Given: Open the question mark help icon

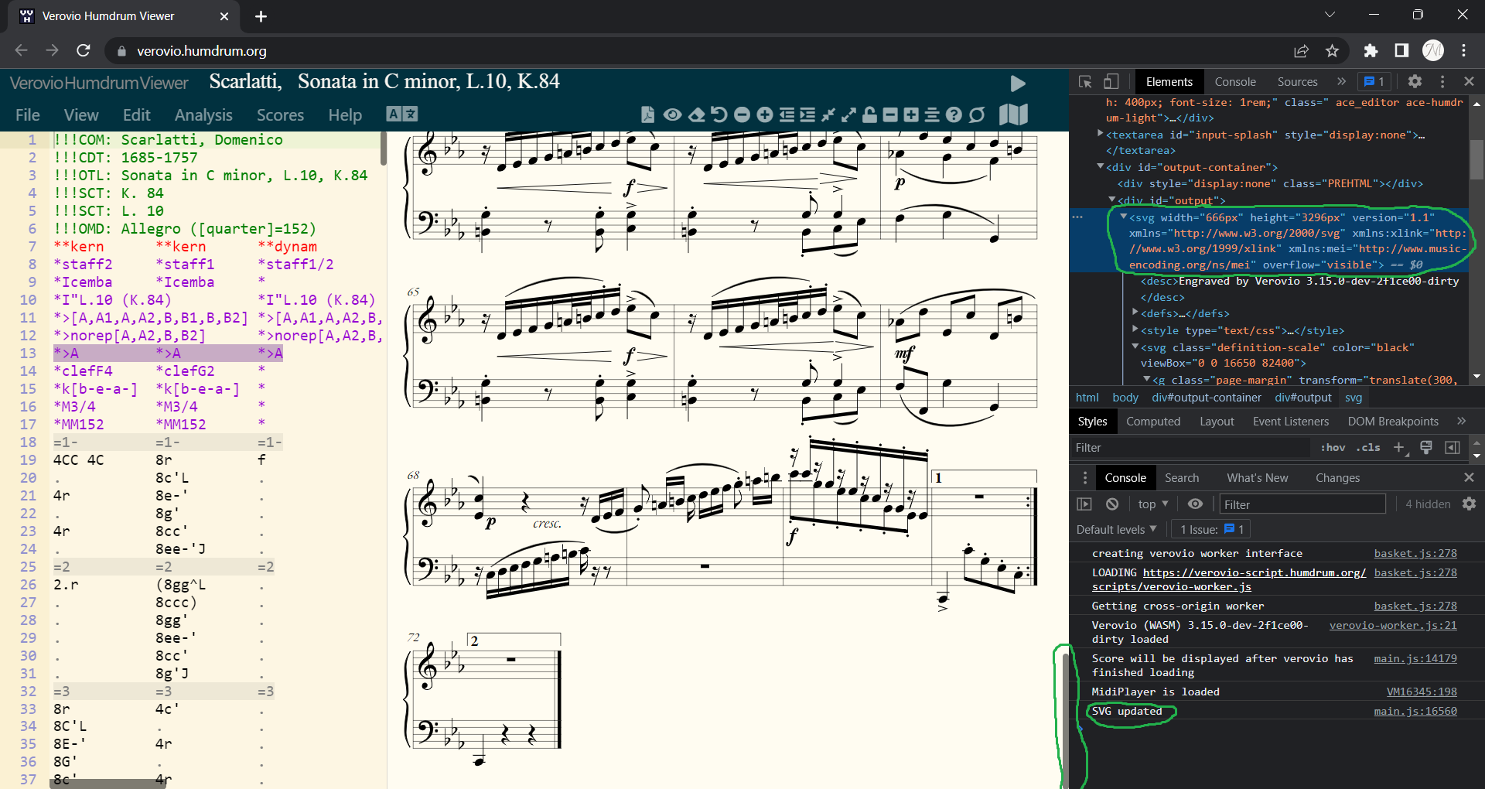Looking at the screenshot, I should pyautogui.click(x=954, y=114).
